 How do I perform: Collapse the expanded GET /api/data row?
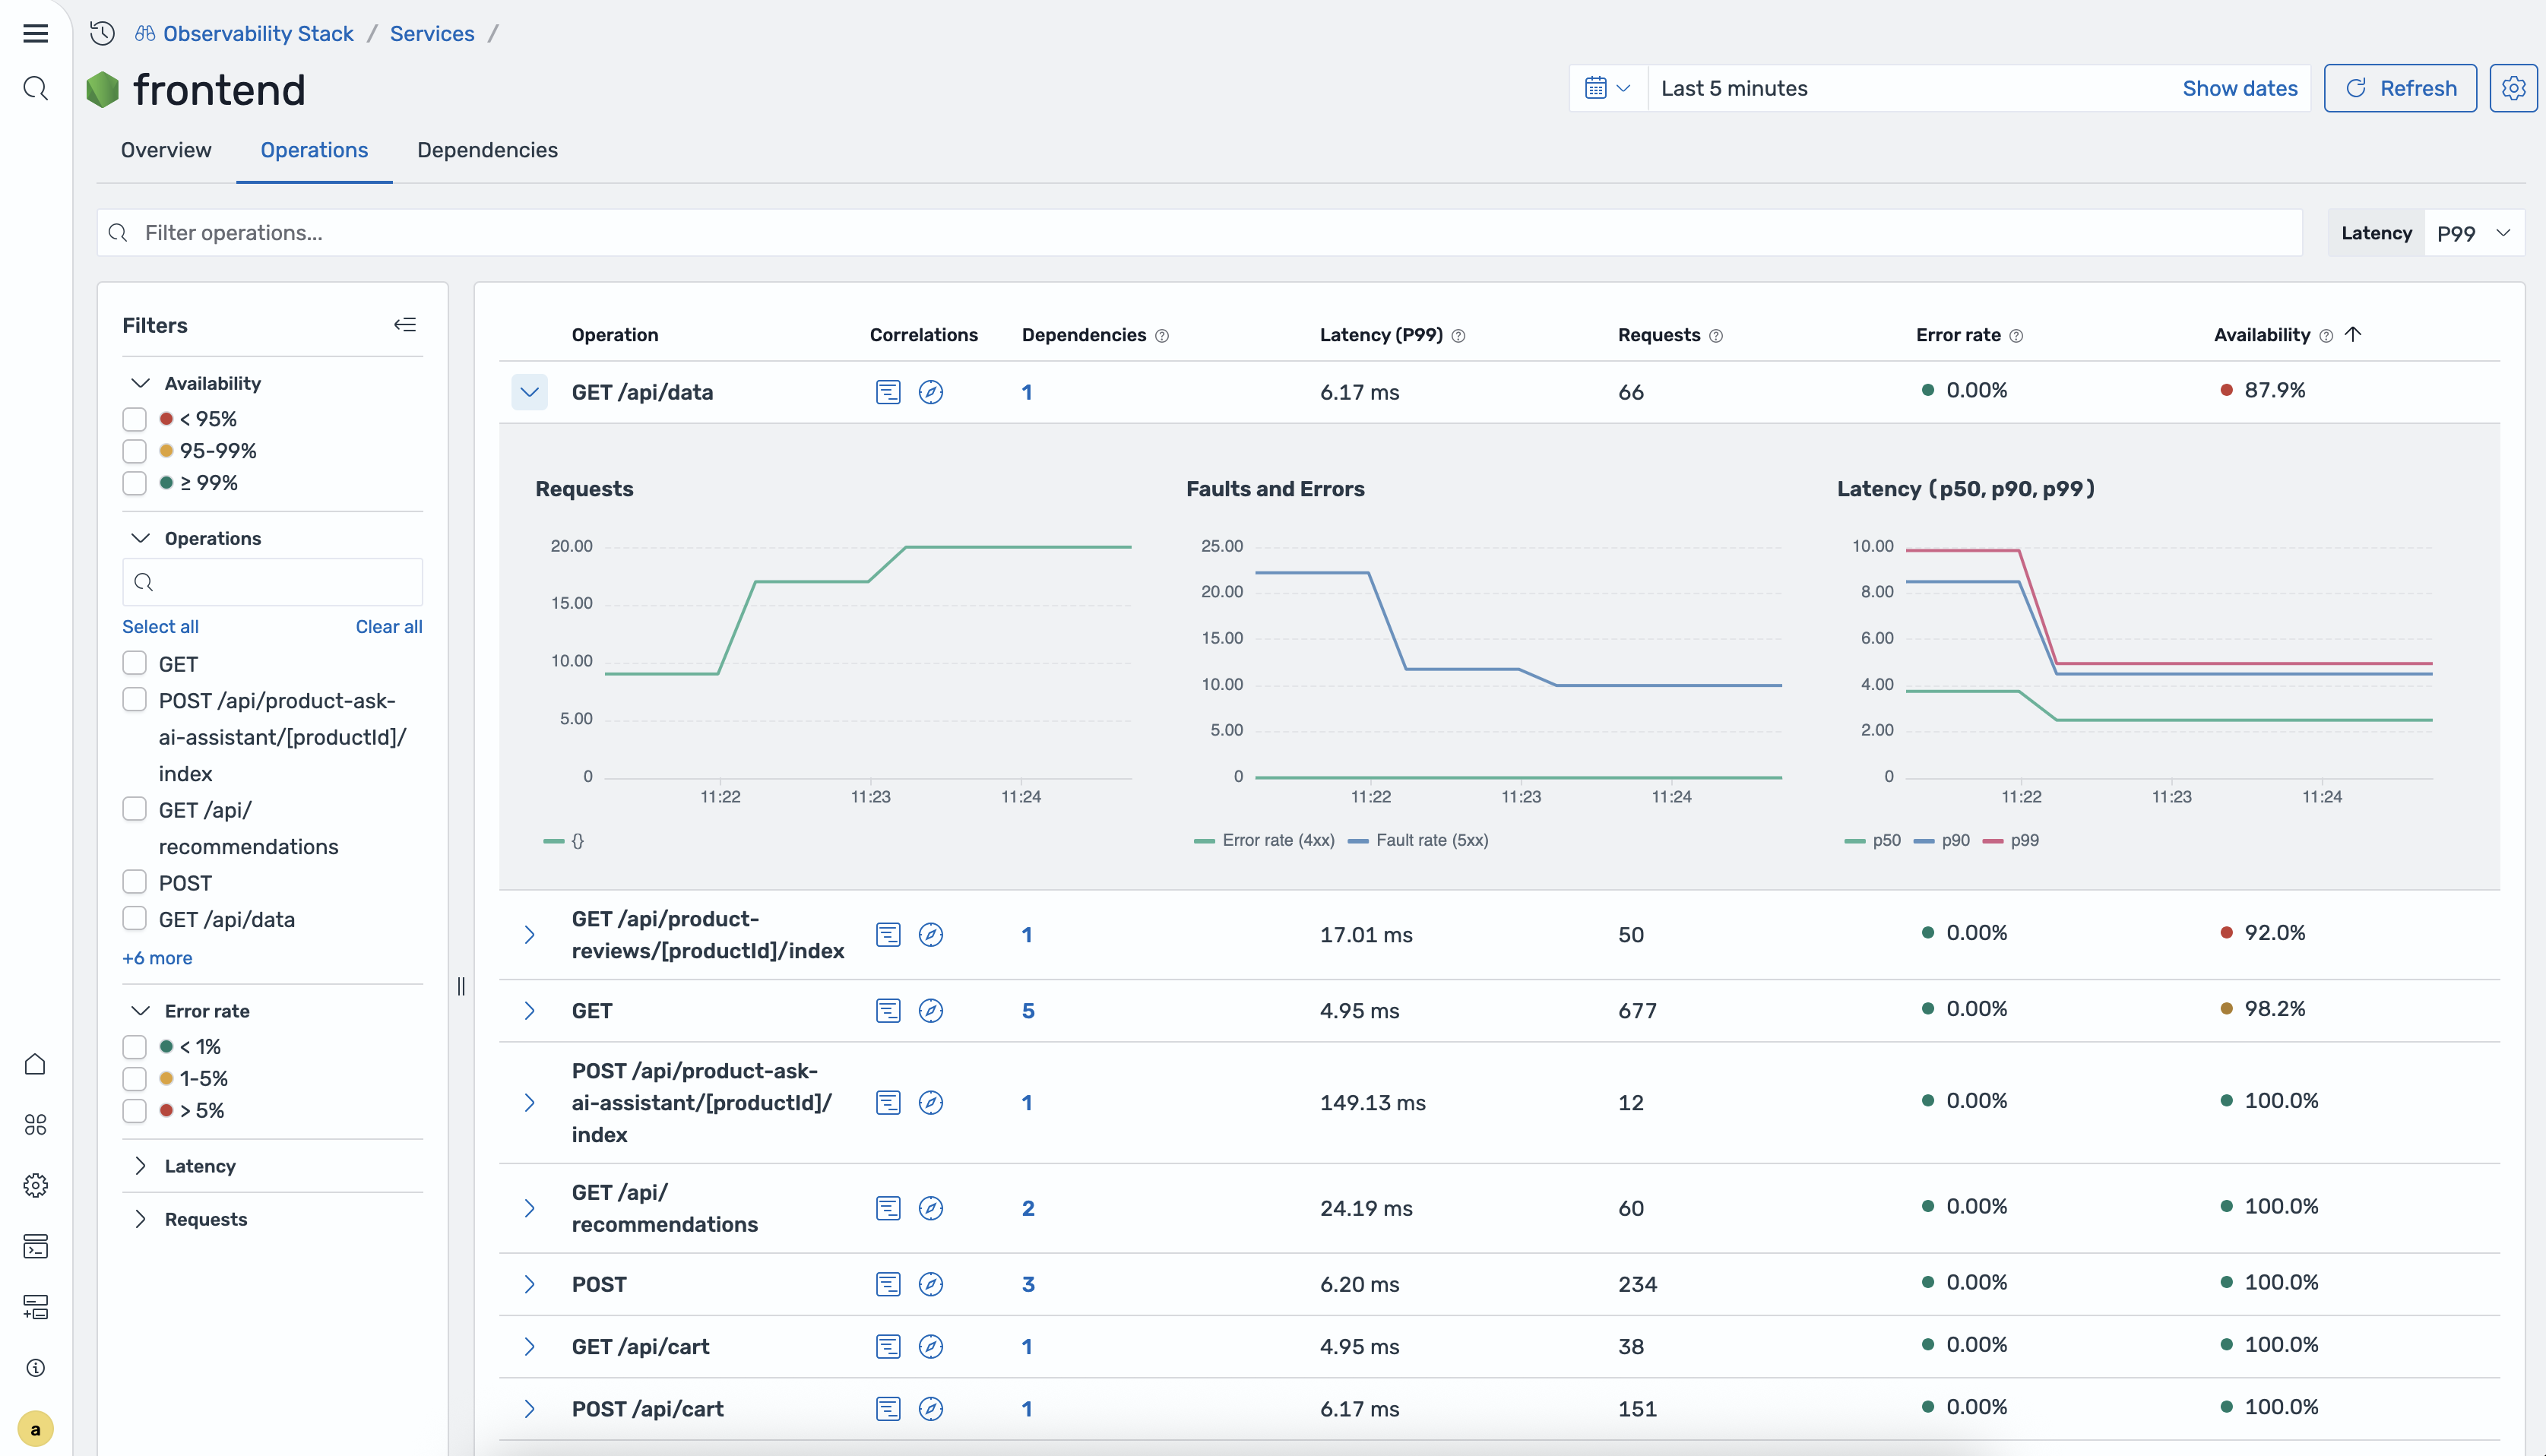point(529,392)
